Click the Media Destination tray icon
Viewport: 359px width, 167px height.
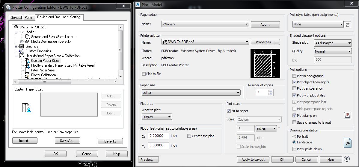point(28,42)
